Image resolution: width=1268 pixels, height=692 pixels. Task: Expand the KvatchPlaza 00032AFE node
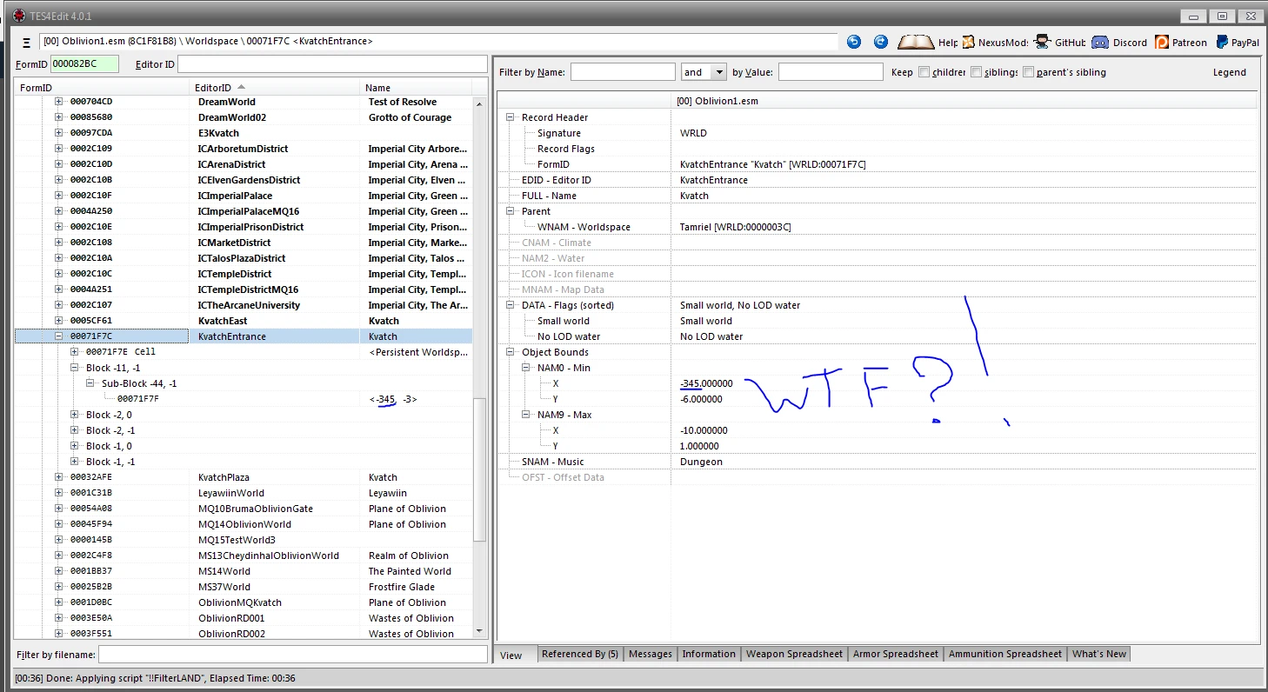59,477
